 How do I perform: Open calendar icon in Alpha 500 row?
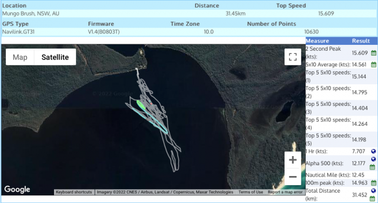pyautogui.click(x=373, y=167)
